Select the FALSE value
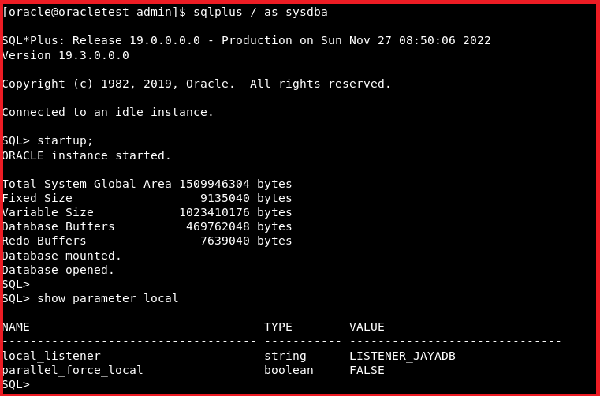This screenshot has height=396, width=600. pos(367,370)
